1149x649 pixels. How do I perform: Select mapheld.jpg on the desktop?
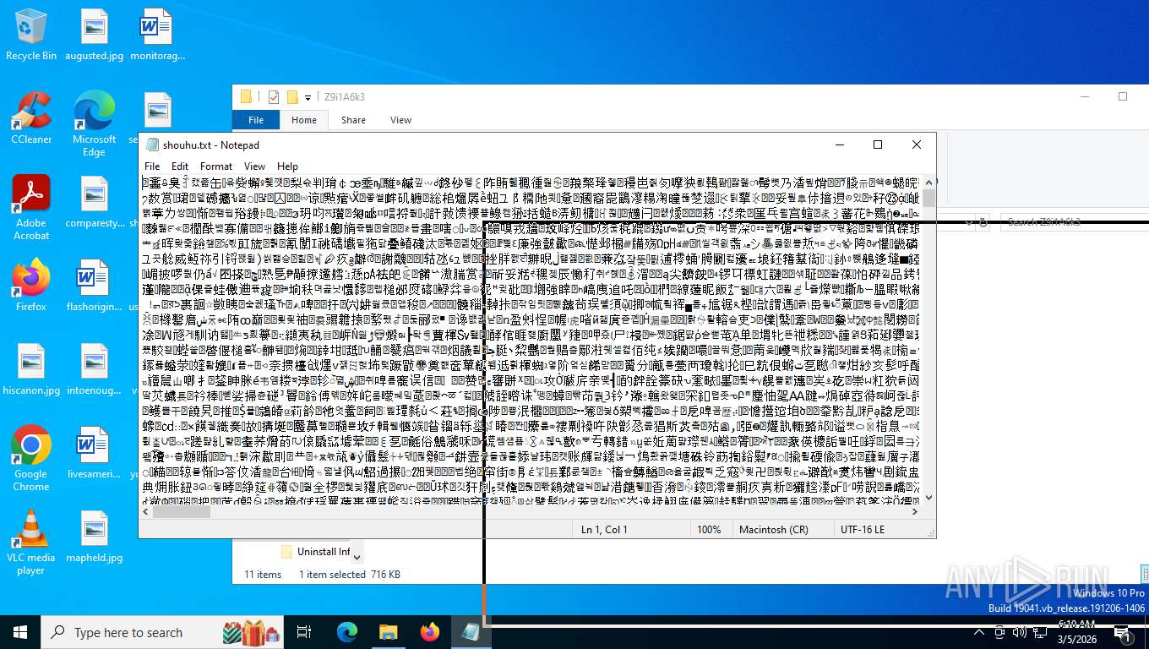point(94,537)
